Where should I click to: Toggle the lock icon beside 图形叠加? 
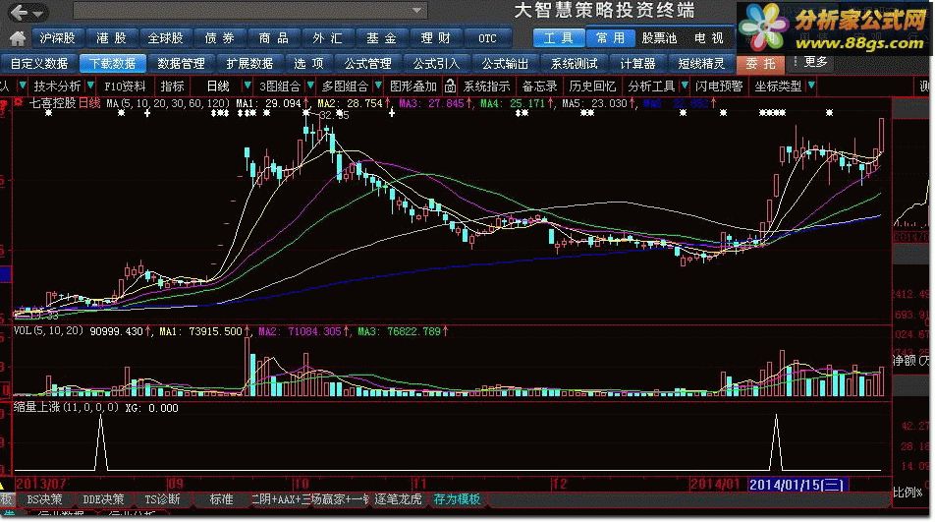click(x=450, y=87)
